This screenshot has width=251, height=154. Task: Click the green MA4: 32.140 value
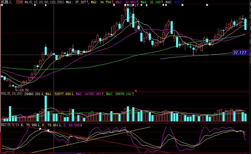coord(151,2)
